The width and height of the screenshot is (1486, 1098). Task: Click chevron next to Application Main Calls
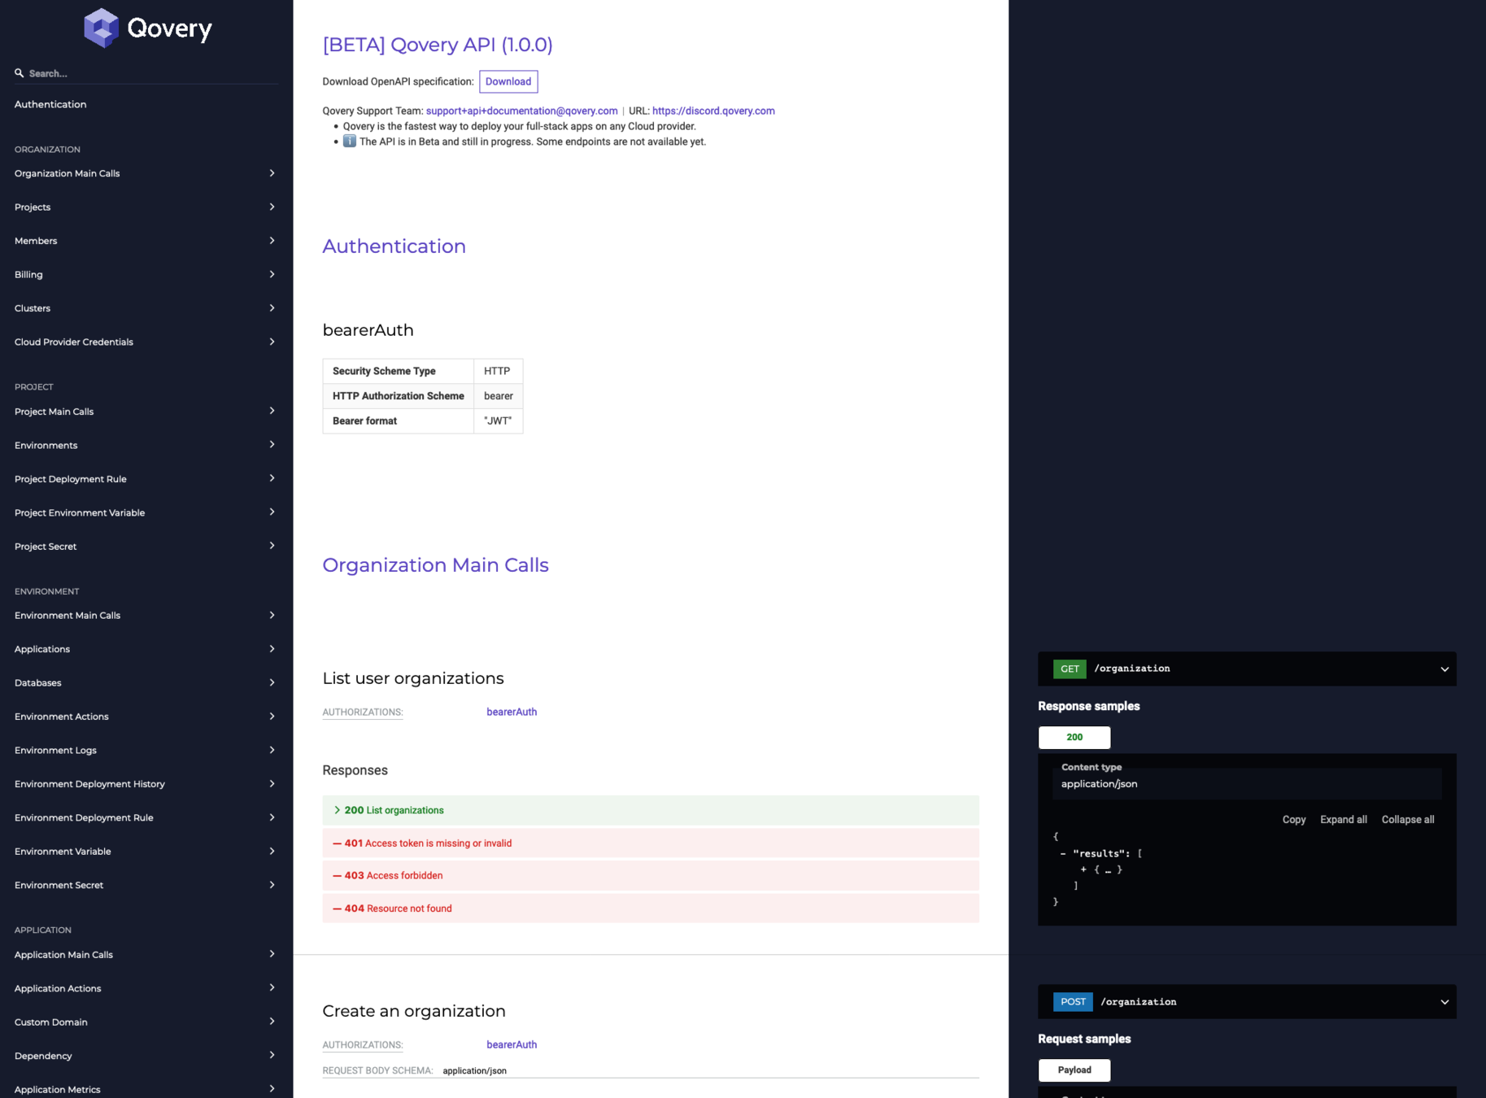272,954
